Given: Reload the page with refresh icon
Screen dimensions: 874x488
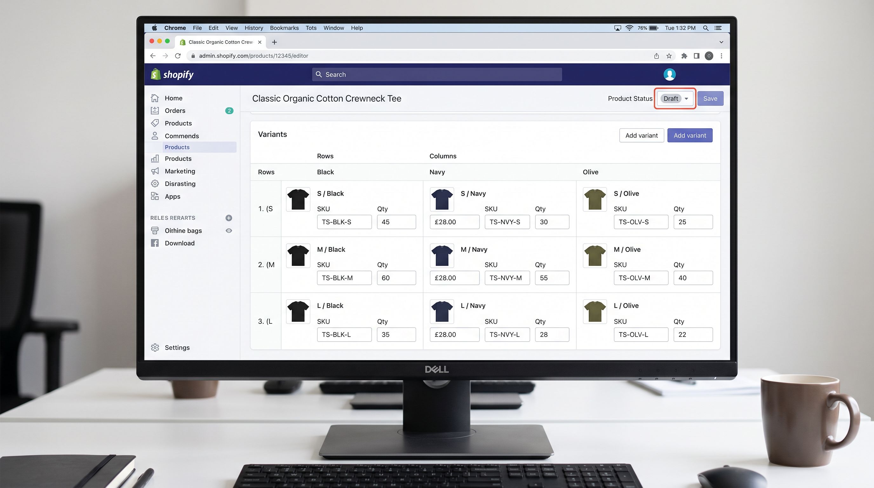Looking at the screenshot, I should coord(178,56).
